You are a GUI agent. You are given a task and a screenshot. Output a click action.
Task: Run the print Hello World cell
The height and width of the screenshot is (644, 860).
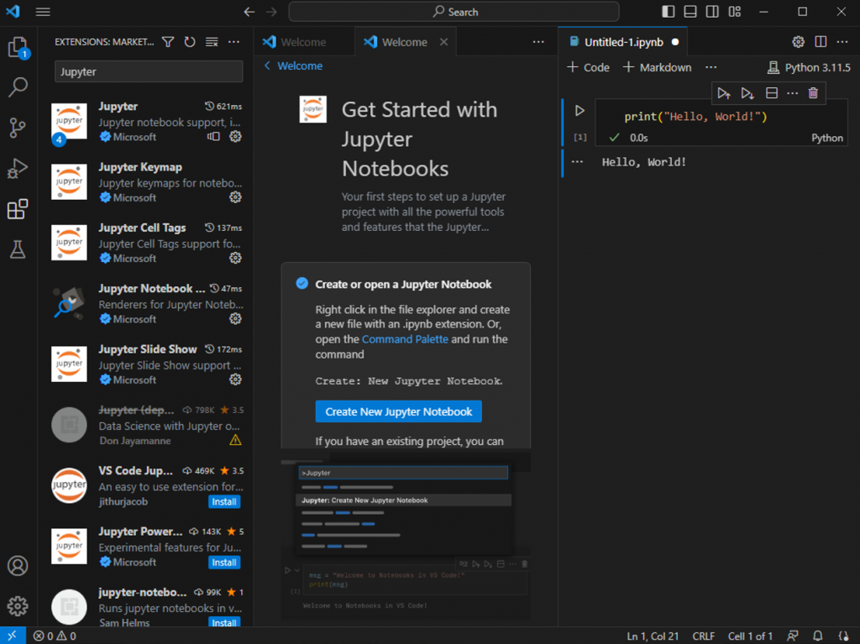[579, 111]
